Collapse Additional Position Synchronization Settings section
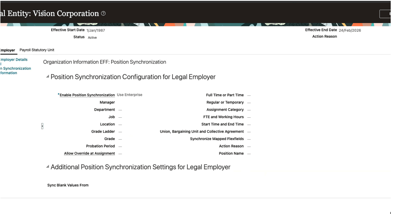This screenshot has height=214, width=394. click(48, 166)
